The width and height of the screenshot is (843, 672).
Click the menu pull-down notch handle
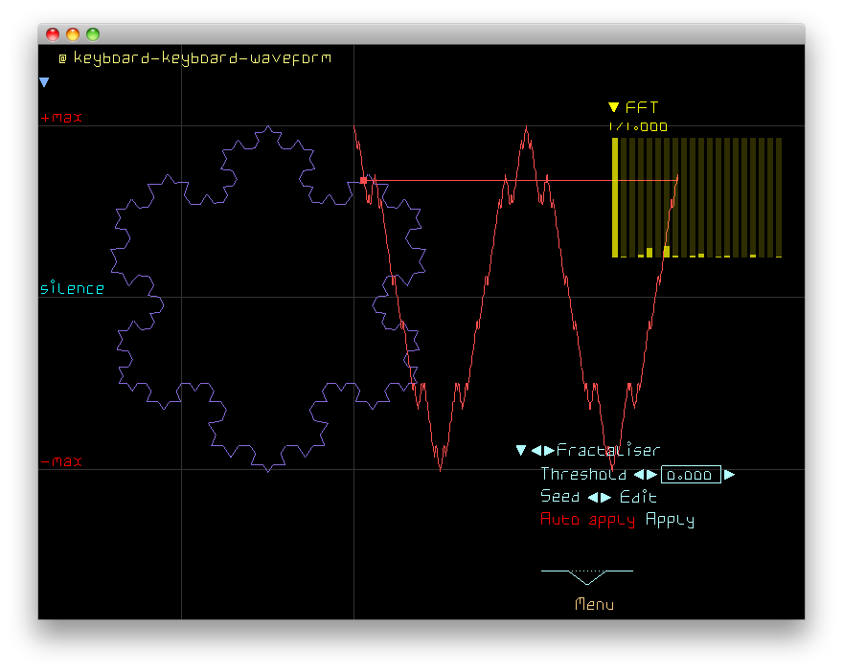point(587,576)
